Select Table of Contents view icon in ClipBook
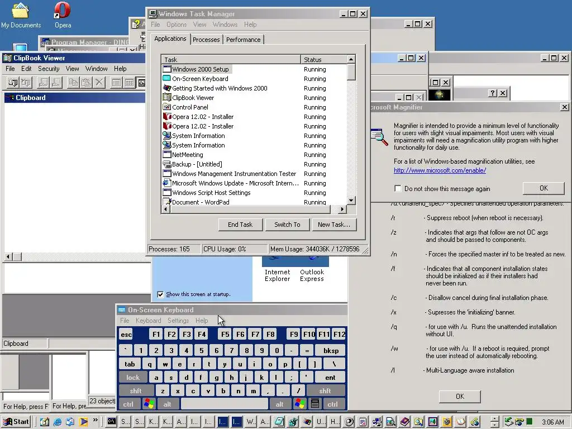572x429 pixels. click(x=116, y=83)
